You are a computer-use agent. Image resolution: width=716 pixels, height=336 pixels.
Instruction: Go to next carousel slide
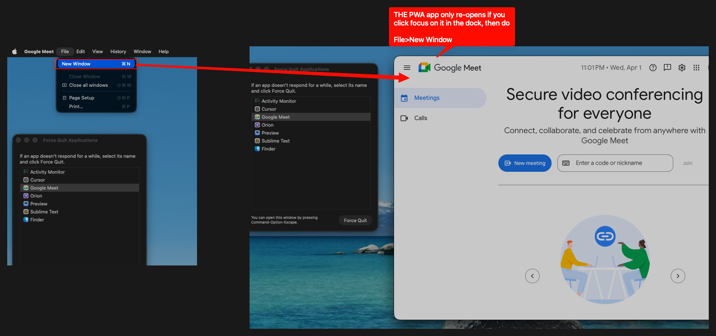678,276
